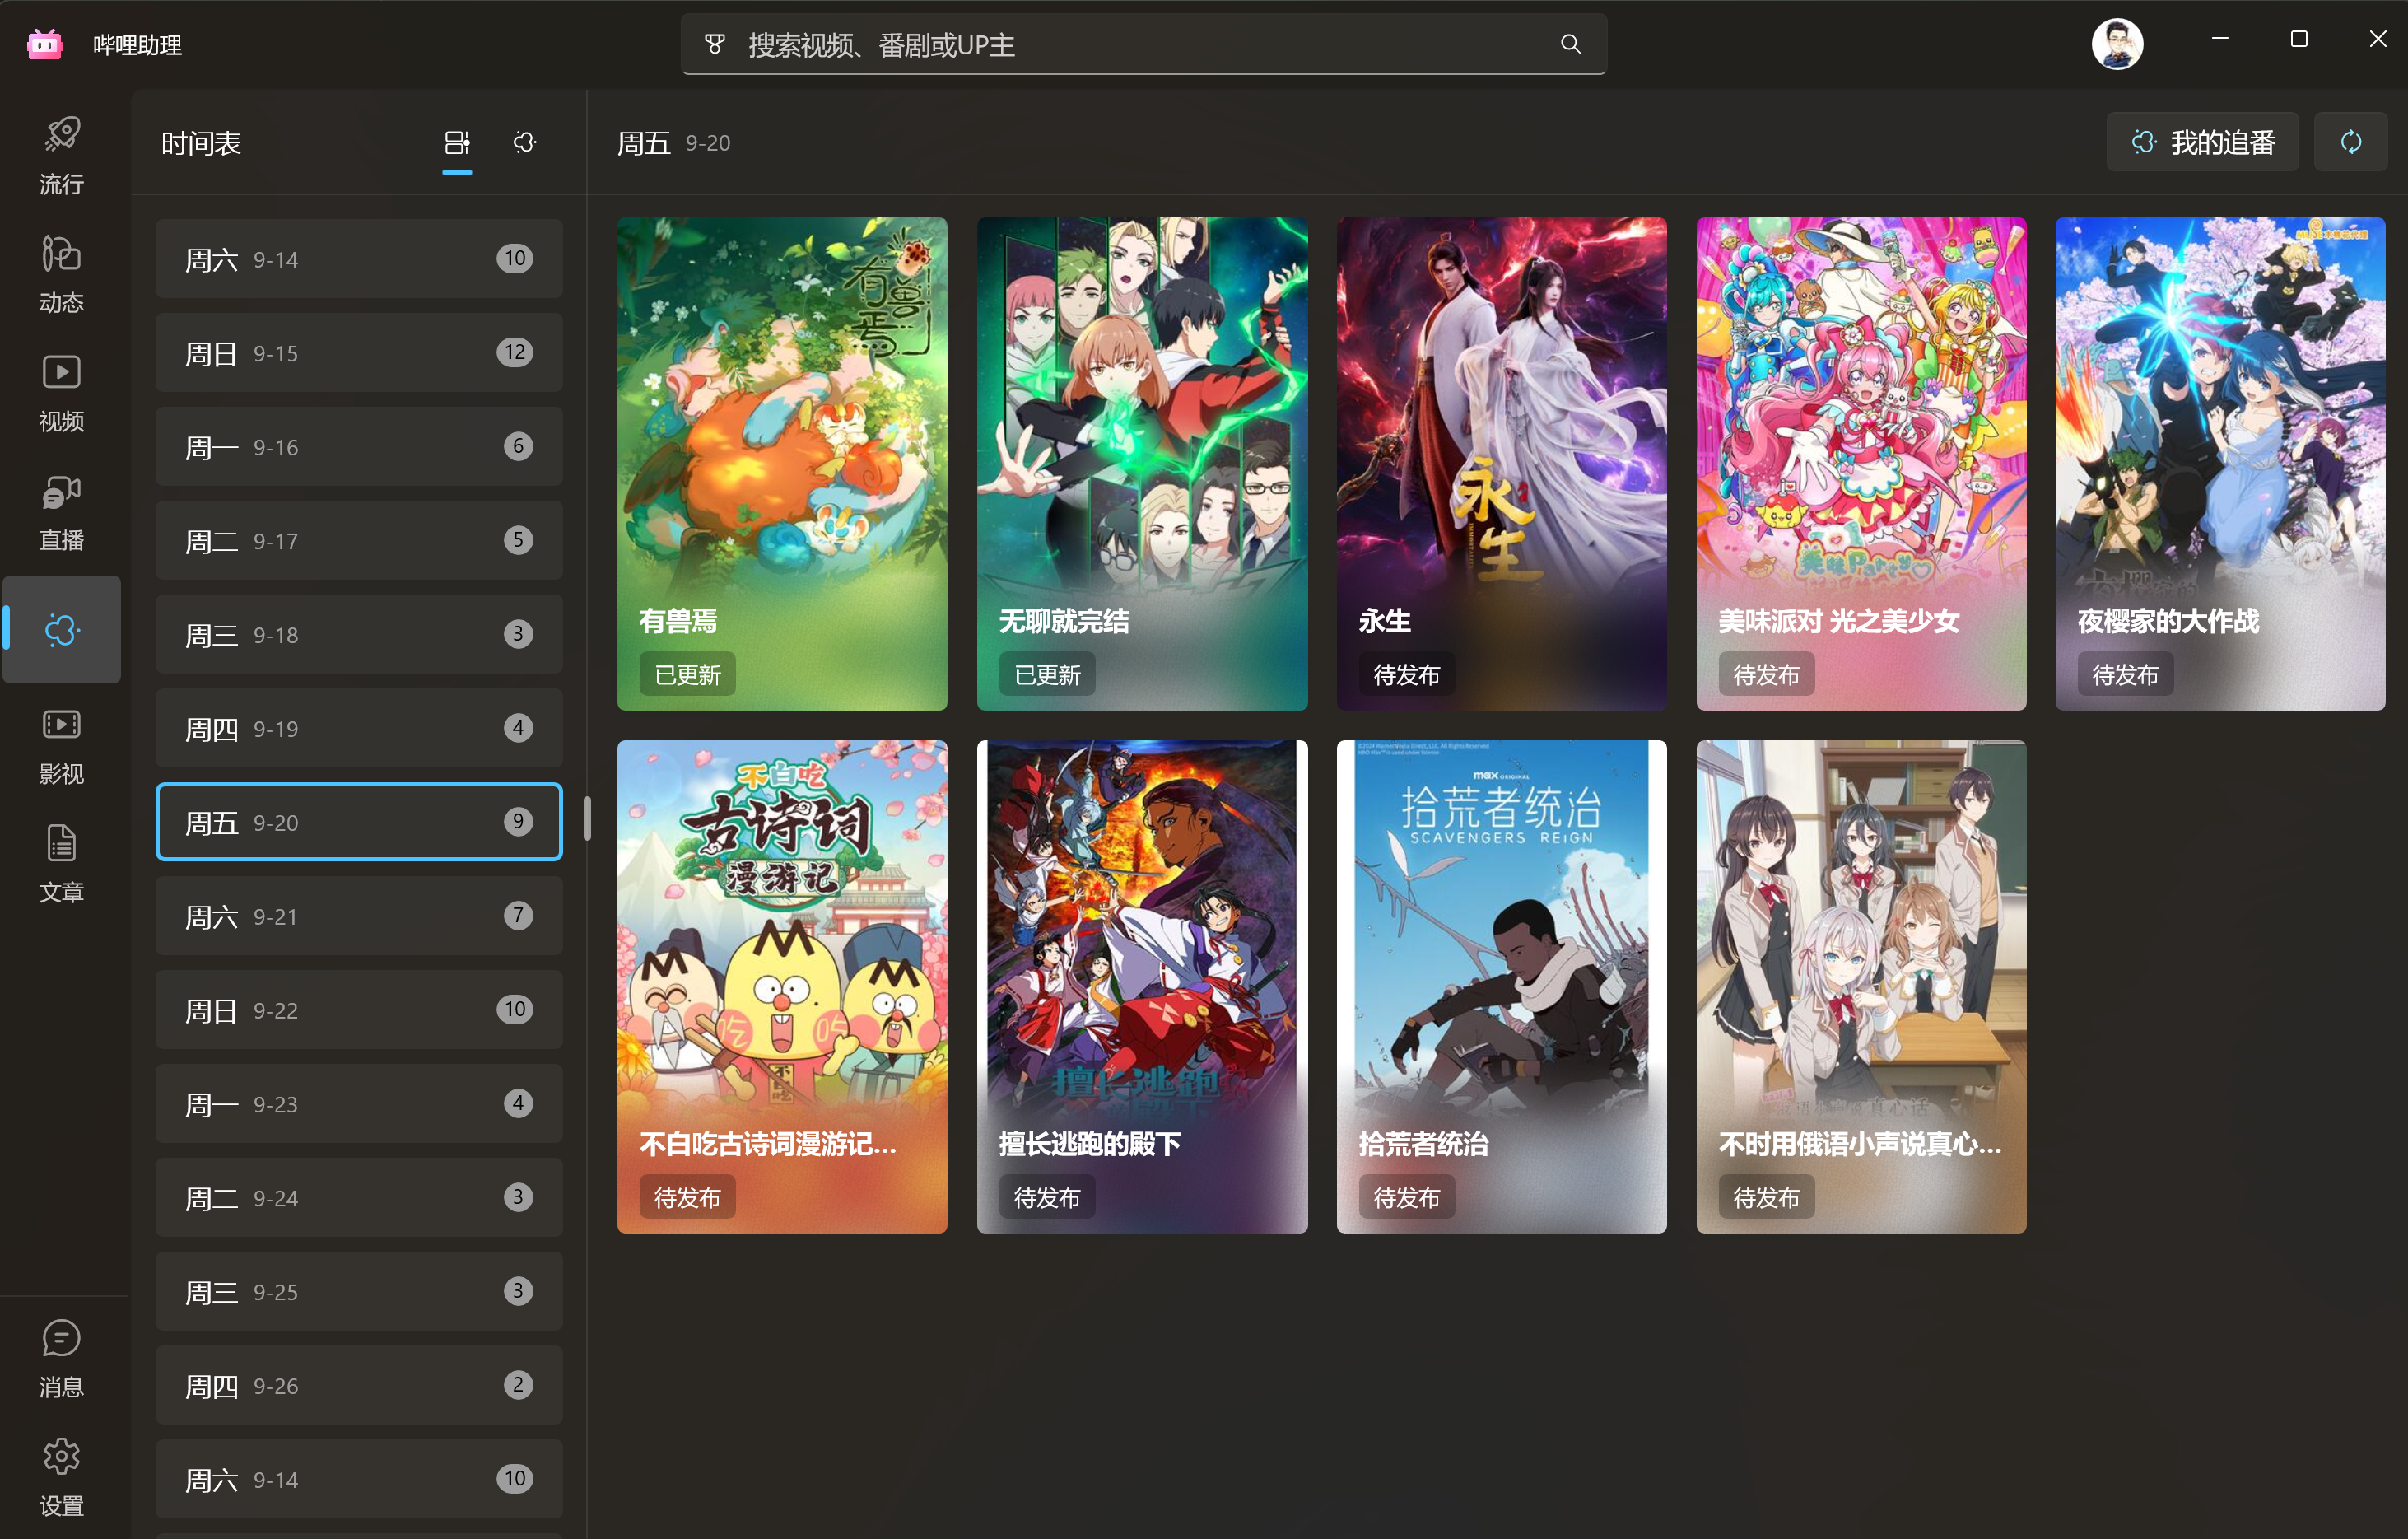
Task: Open the 影视 film section
Action: [61, 745]
